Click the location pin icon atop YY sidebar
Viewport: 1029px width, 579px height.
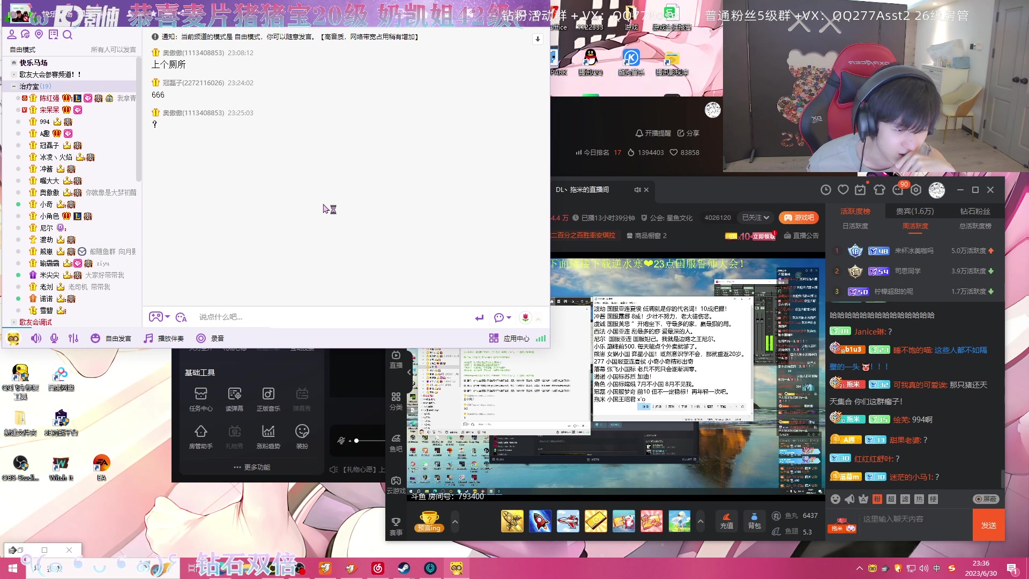click(x=39, y=35)
